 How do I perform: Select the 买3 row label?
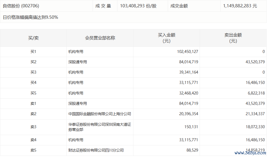coord(33,72)
